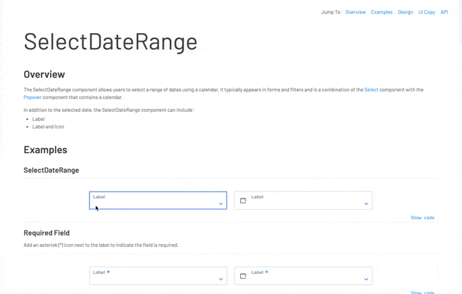The width and height of the screenshot is (462, 294).
Task: Jump to UI Copy section link
Action: click(427, 12)
